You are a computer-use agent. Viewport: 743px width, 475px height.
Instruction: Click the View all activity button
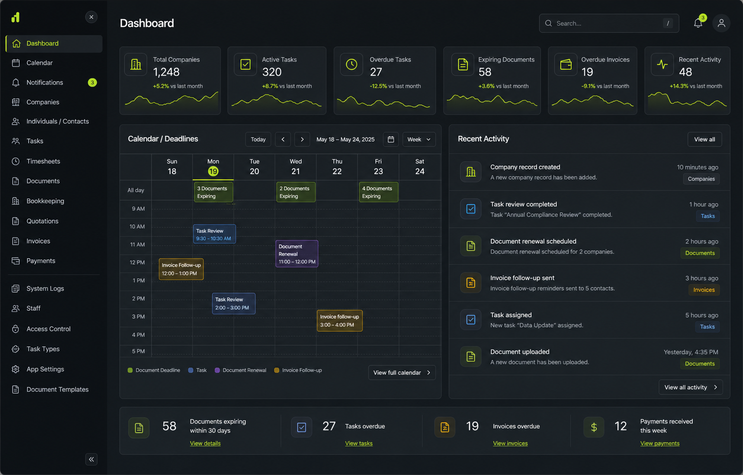coord(690,387)
